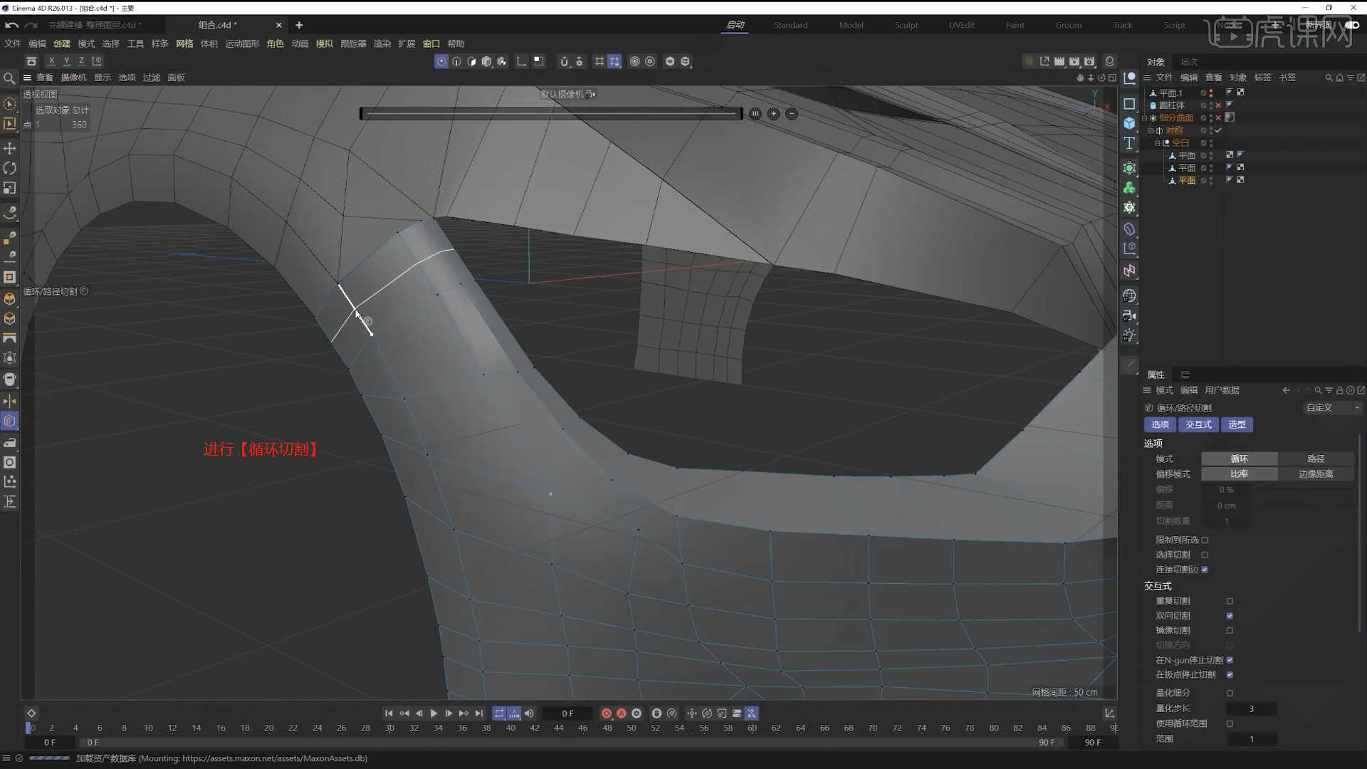Click the 选项 attribute tab button
This screenshot has height=769, width=1367.
pyautogui.click(x=1161, y=424)
